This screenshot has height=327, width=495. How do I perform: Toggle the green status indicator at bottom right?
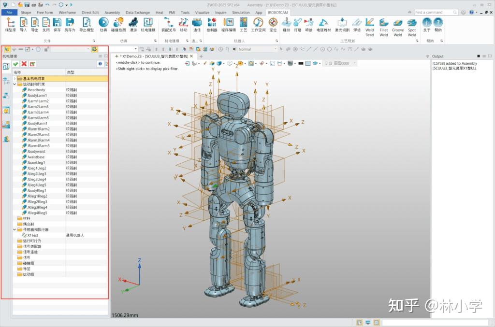point(368,321)
